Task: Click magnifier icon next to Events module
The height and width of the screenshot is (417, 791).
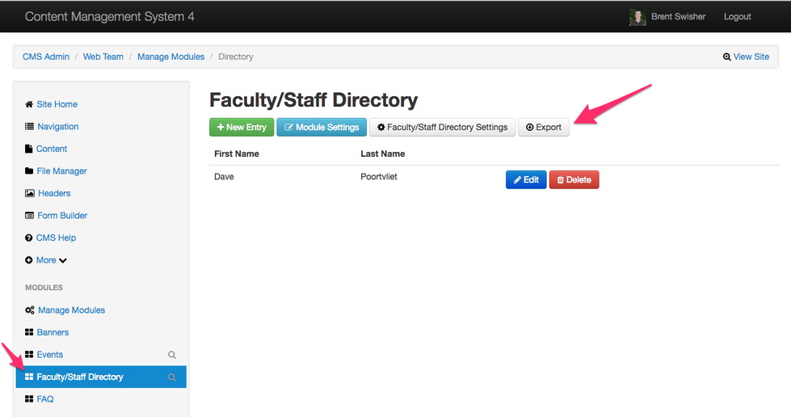Action: click(x=171, y=355)
